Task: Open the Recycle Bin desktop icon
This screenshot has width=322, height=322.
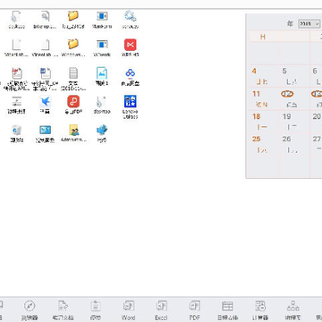Action: (16, 131)
